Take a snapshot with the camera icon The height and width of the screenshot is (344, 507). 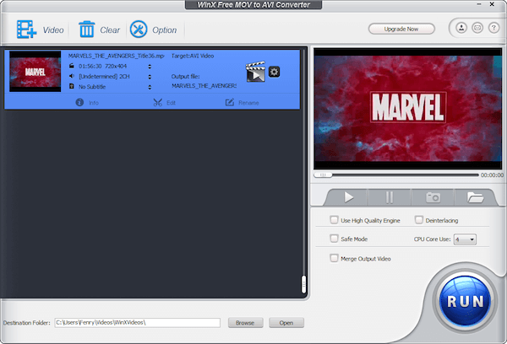click(433, 197)
